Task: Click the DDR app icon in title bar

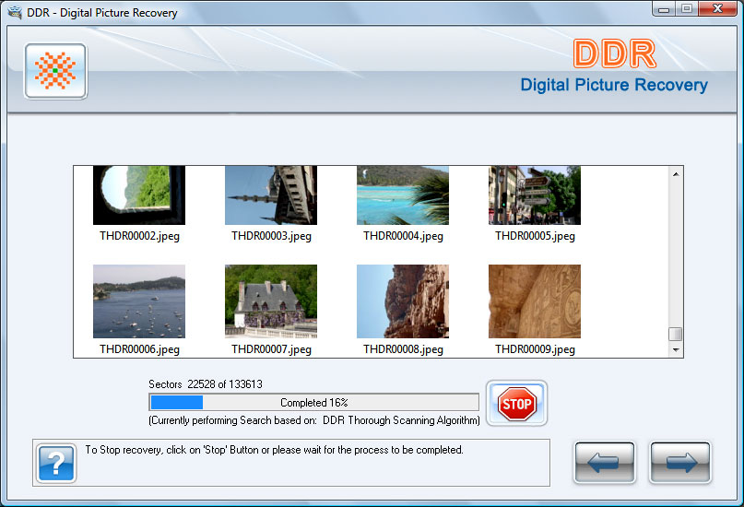Action: [x=15, y=12]
